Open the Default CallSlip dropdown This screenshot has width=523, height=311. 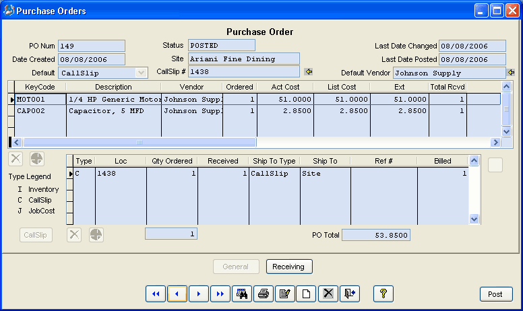pos(141,73)
